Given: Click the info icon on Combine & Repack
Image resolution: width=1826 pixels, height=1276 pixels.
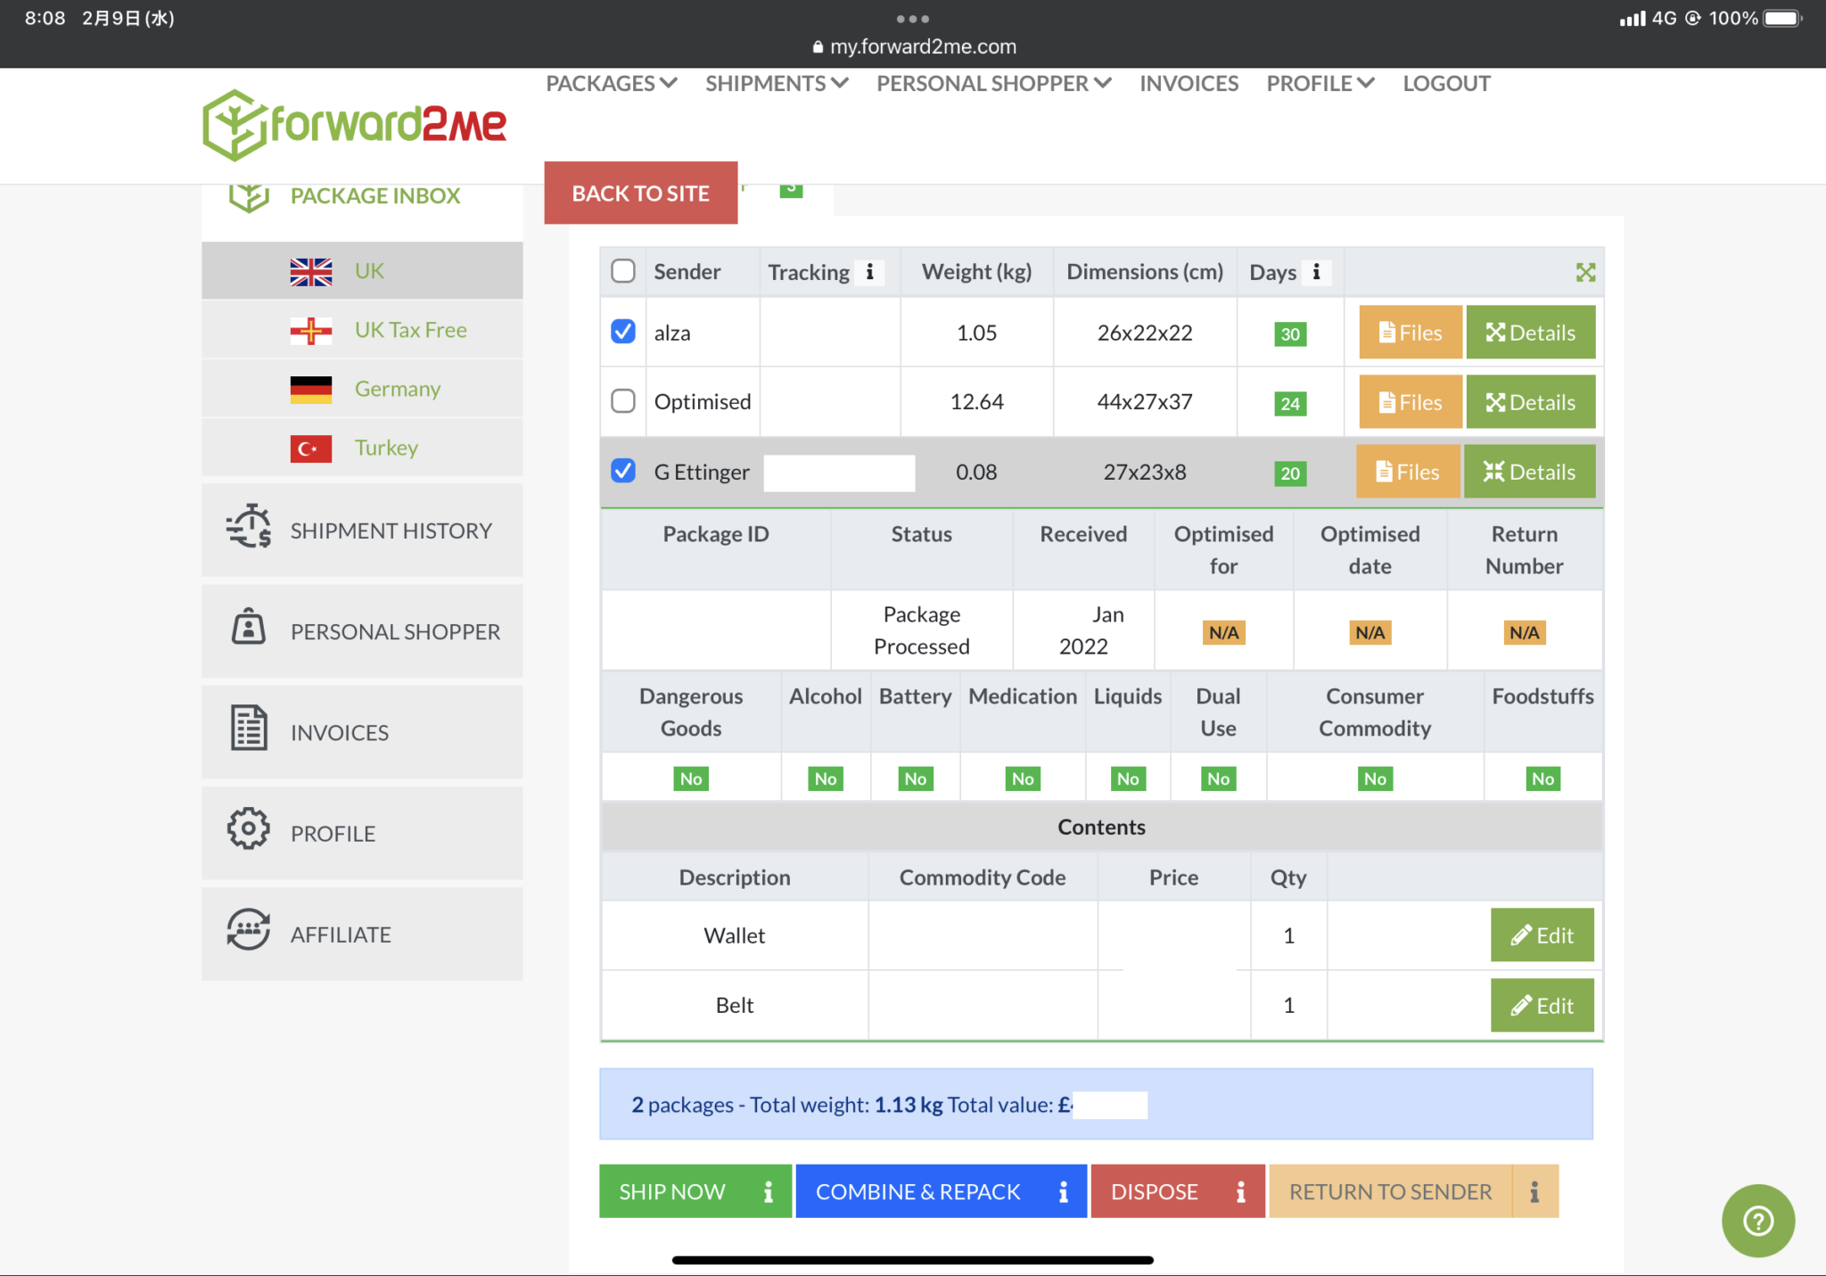Looking at the screenshot, I should 1063,1191.
